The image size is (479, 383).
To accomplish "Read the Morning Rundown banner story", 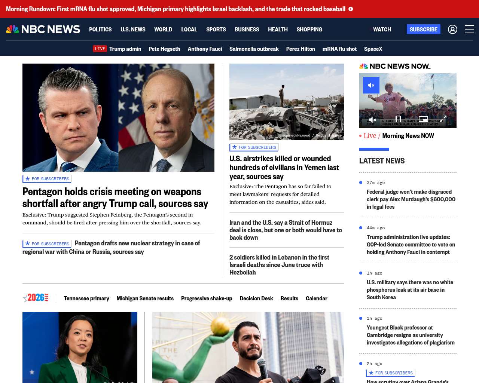I will 176,9.
